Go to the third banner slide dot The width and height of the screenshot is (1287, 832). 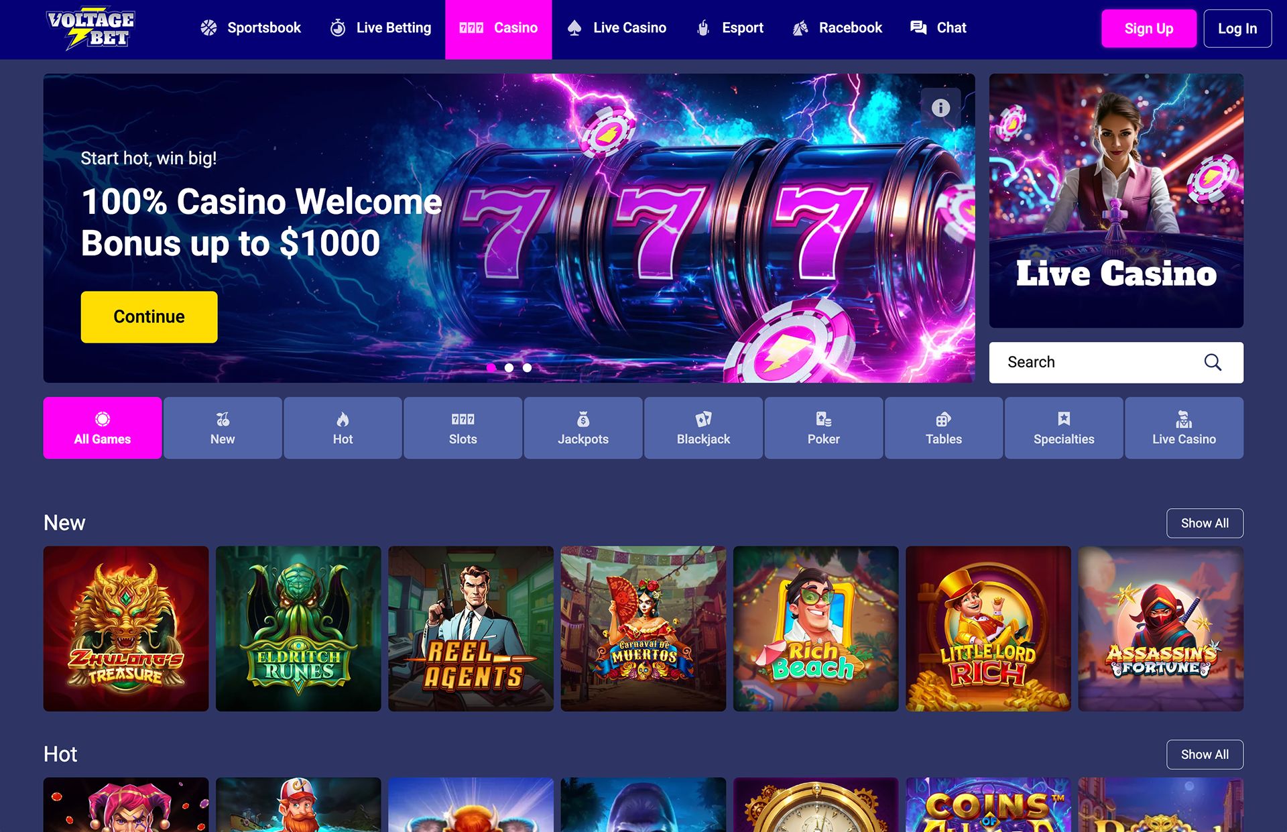[x=528, y=367]
